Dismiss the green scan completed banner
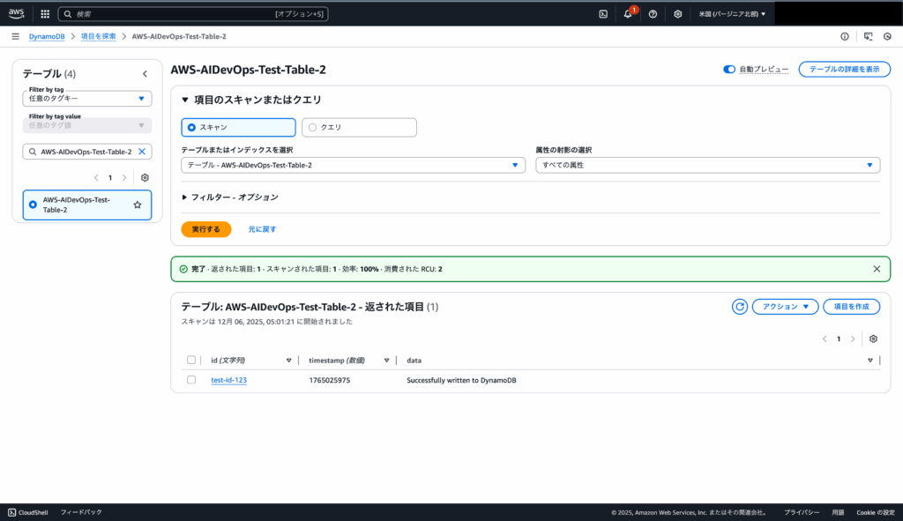 point(876,268)
